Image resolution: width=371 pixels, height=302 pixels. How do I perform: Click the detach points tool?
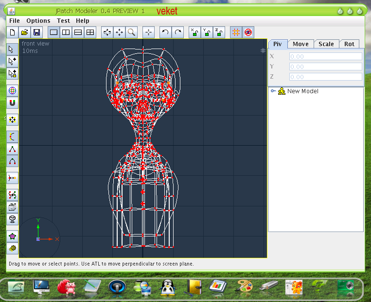pos(12,178)
